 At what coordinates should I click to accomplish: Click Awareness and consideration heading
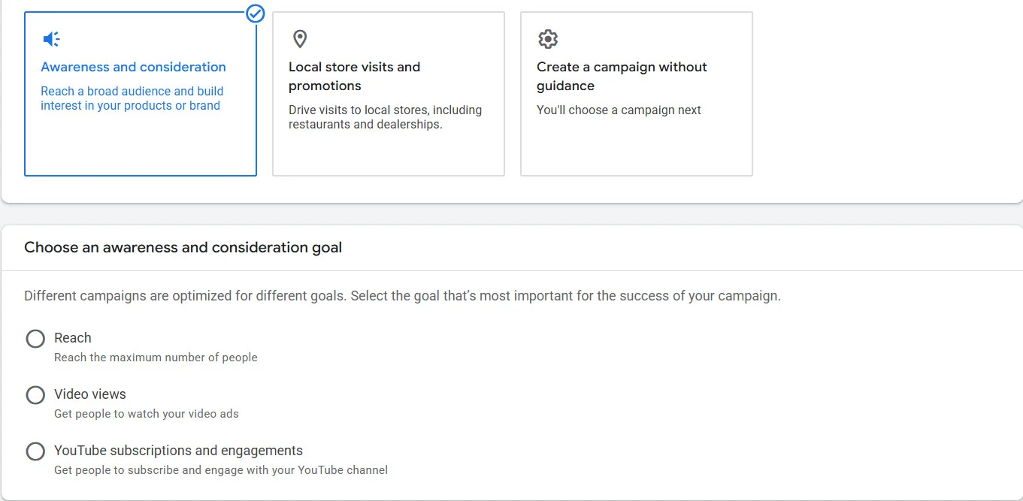tap(132, 67)
